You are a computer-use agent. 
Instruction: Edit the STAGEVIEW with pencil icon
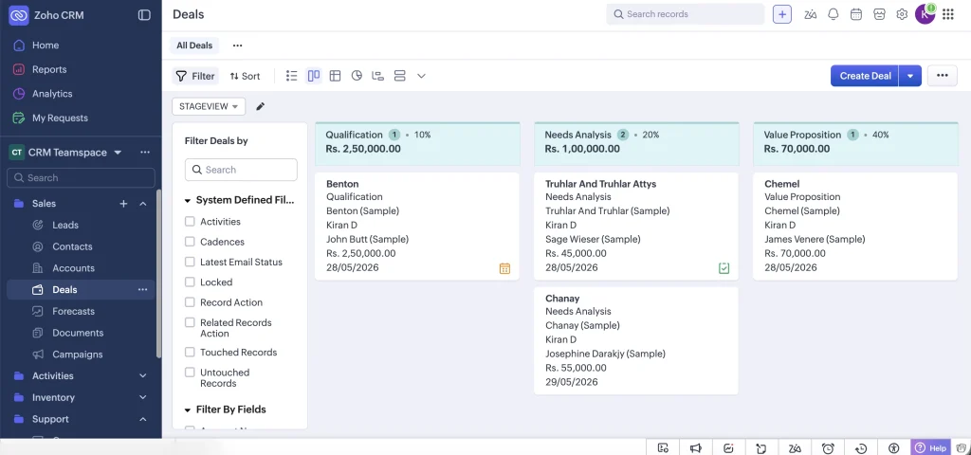click(260, 106)
